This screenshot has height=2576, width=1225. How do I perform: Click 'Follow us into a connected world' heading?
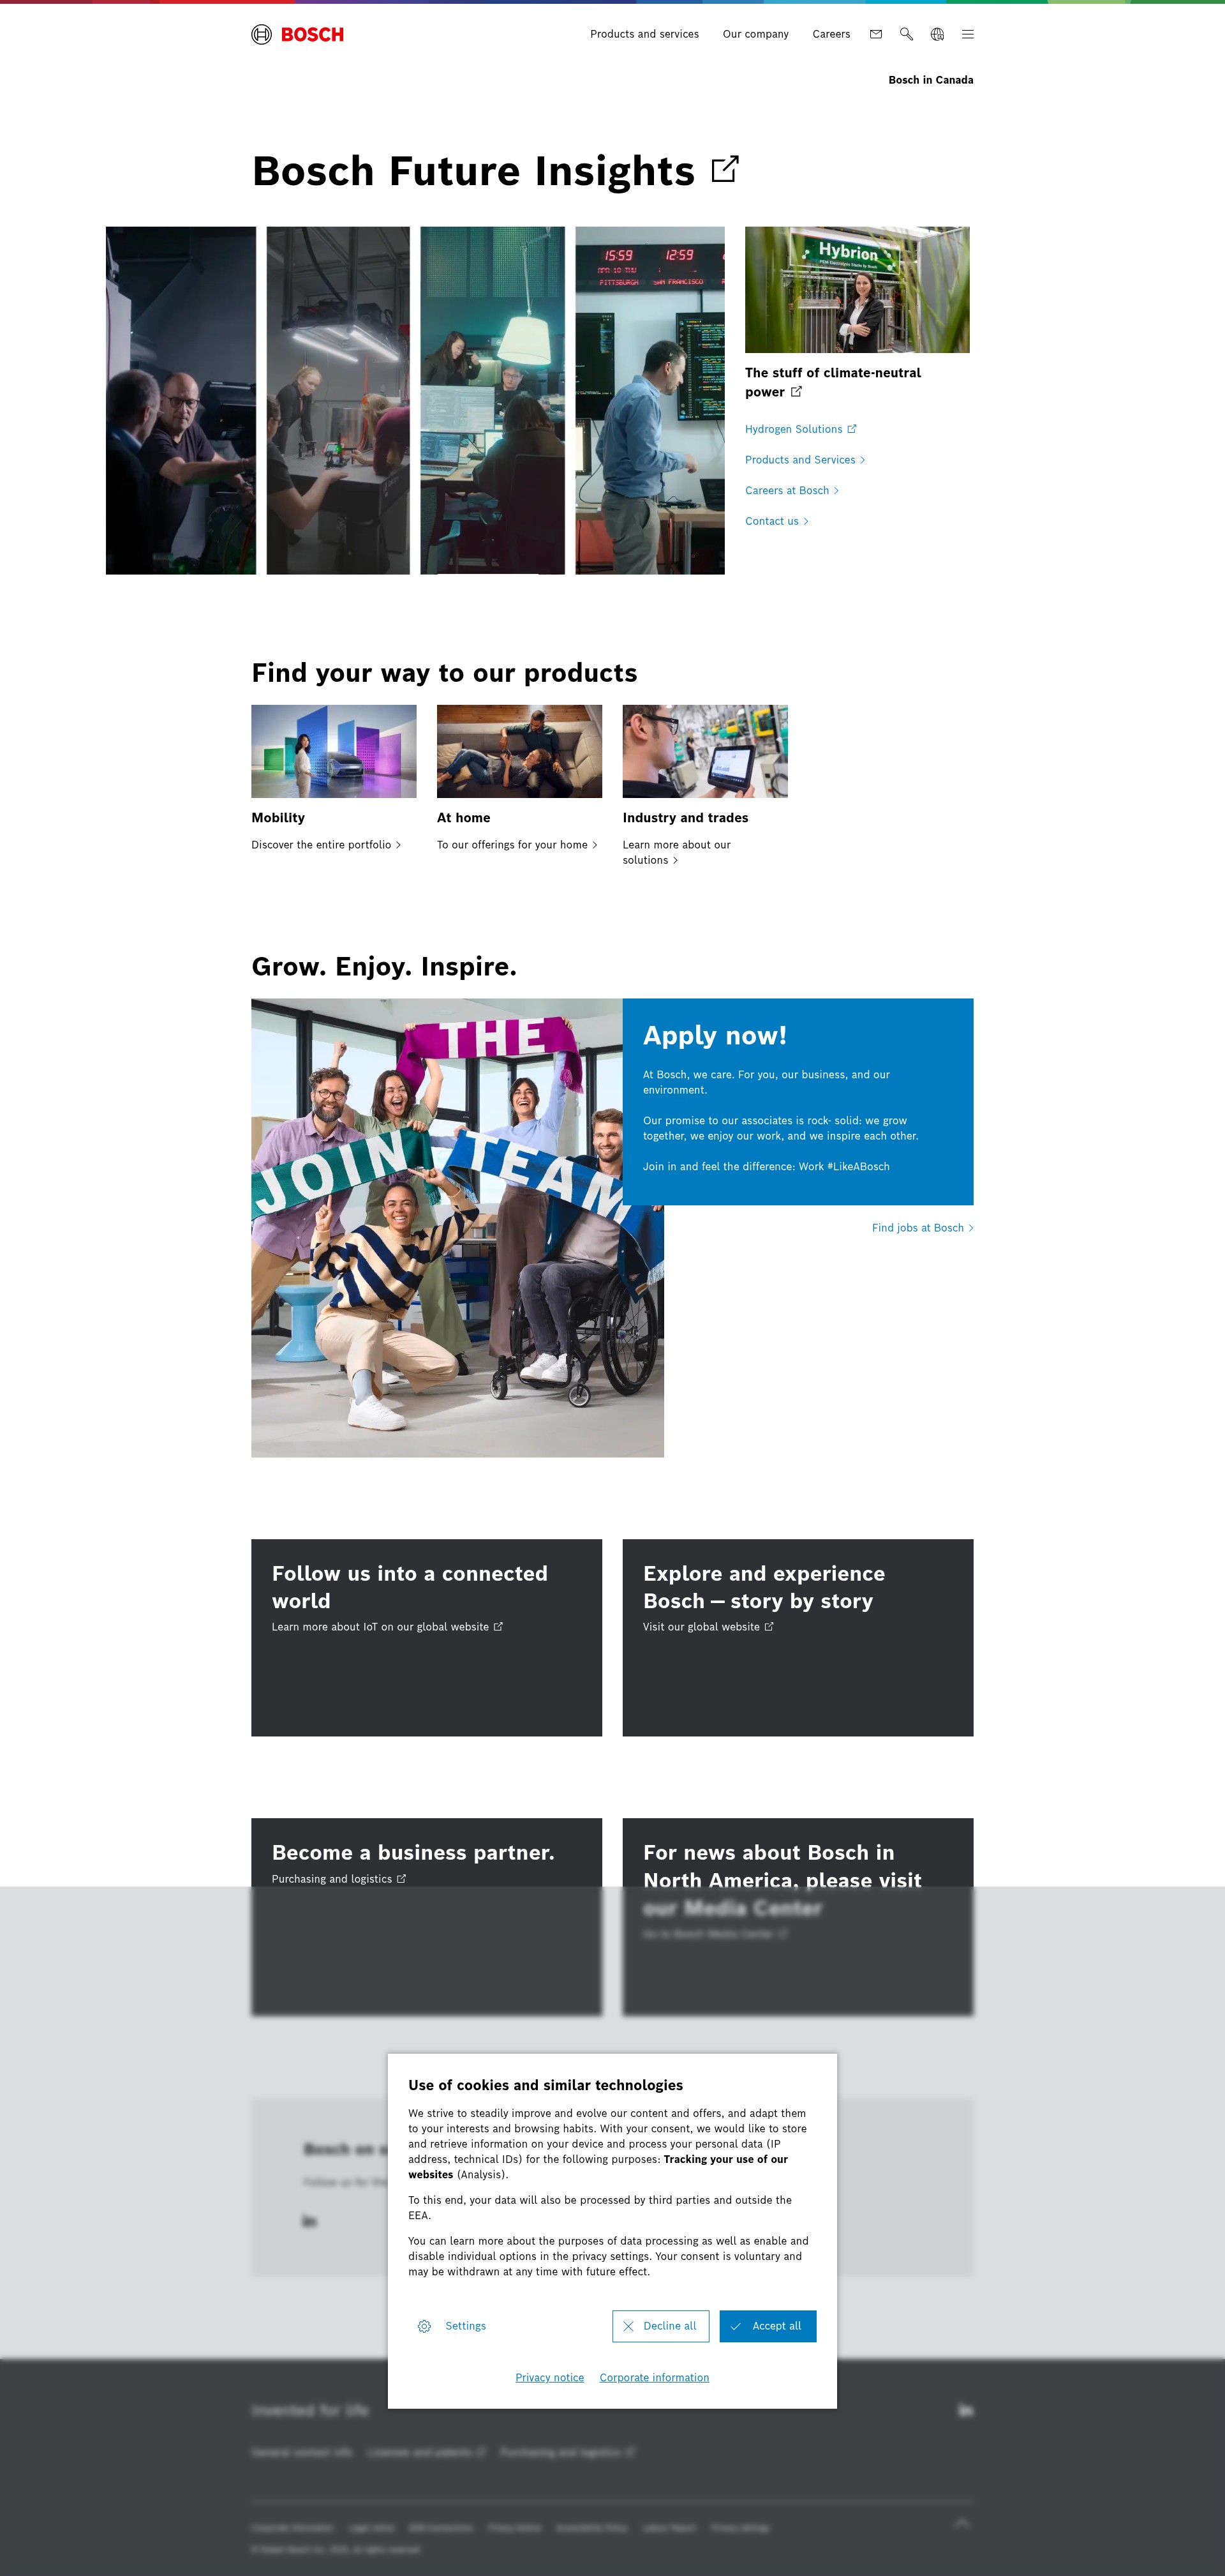(410, 1587)
